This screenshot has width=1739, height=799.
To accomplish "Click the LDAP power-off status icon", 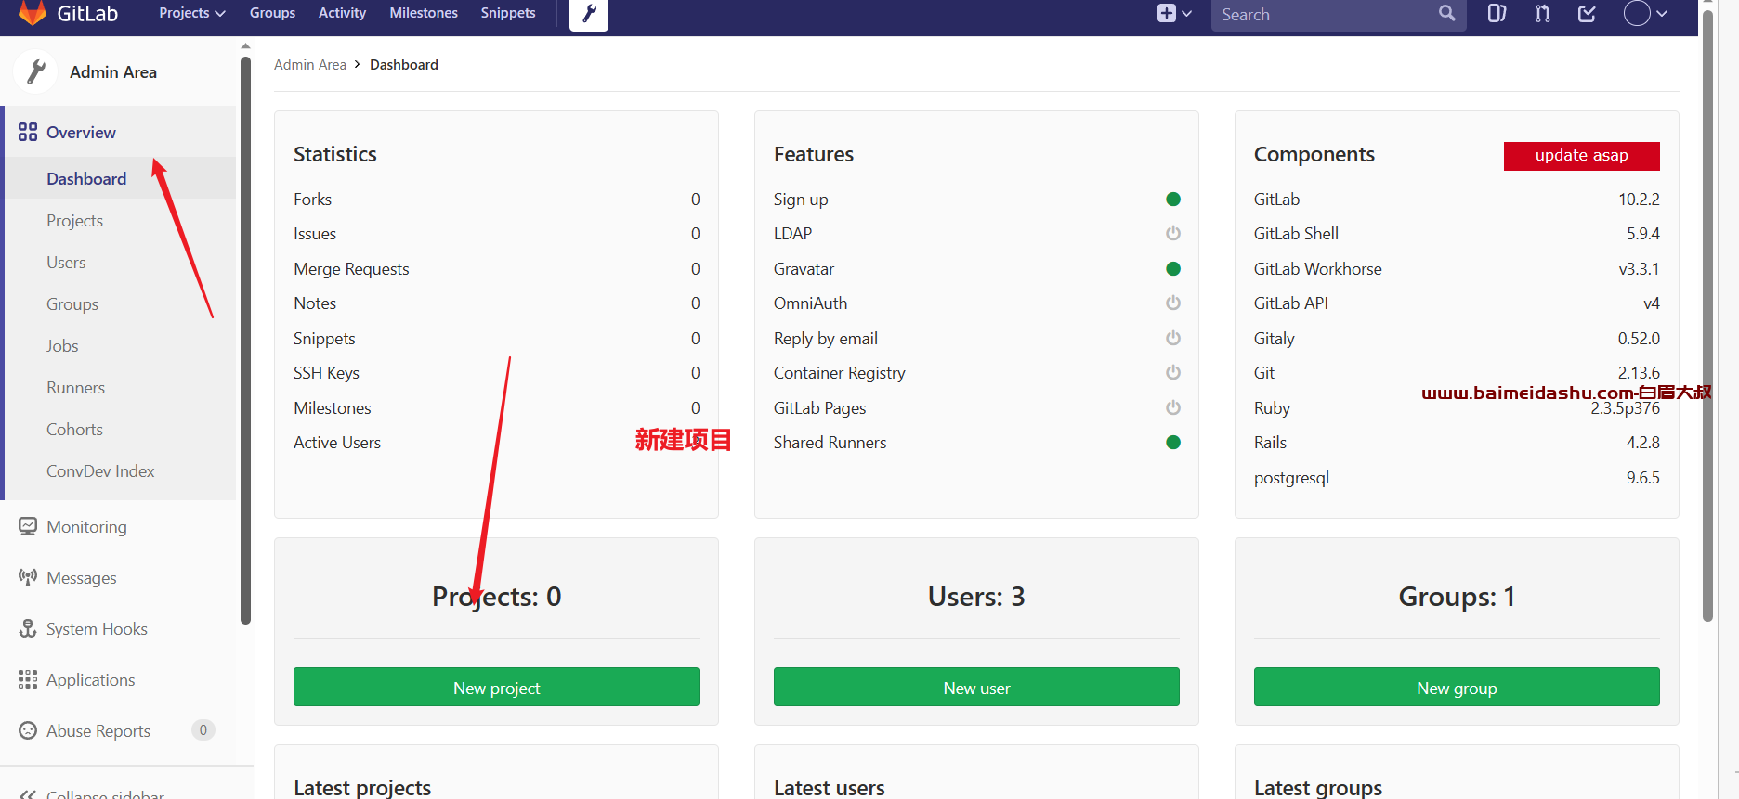I will 1173,233.
